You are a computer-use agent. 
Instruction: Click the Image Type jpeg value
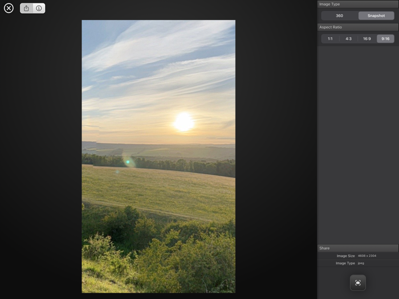pyautogui.click(x=361, y=263)
